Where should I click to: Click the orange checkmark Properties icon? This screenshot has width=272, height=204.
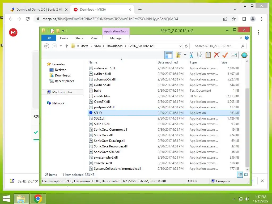225,55
